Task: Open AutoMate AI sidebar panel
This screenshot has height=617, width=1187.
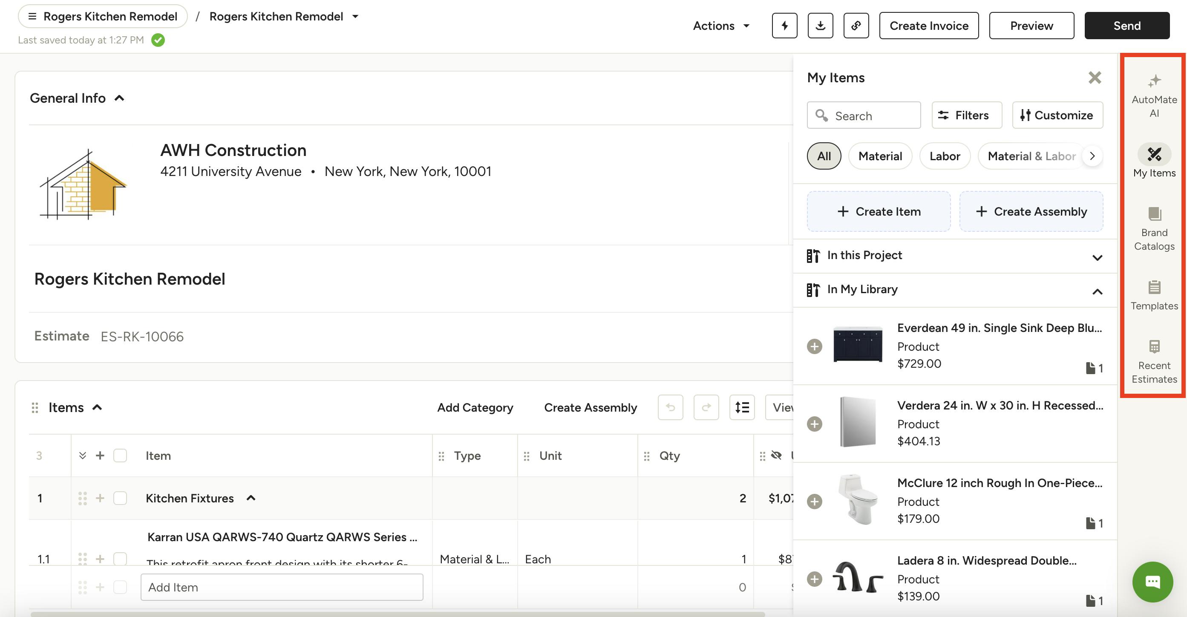Action: [1154, 96]
